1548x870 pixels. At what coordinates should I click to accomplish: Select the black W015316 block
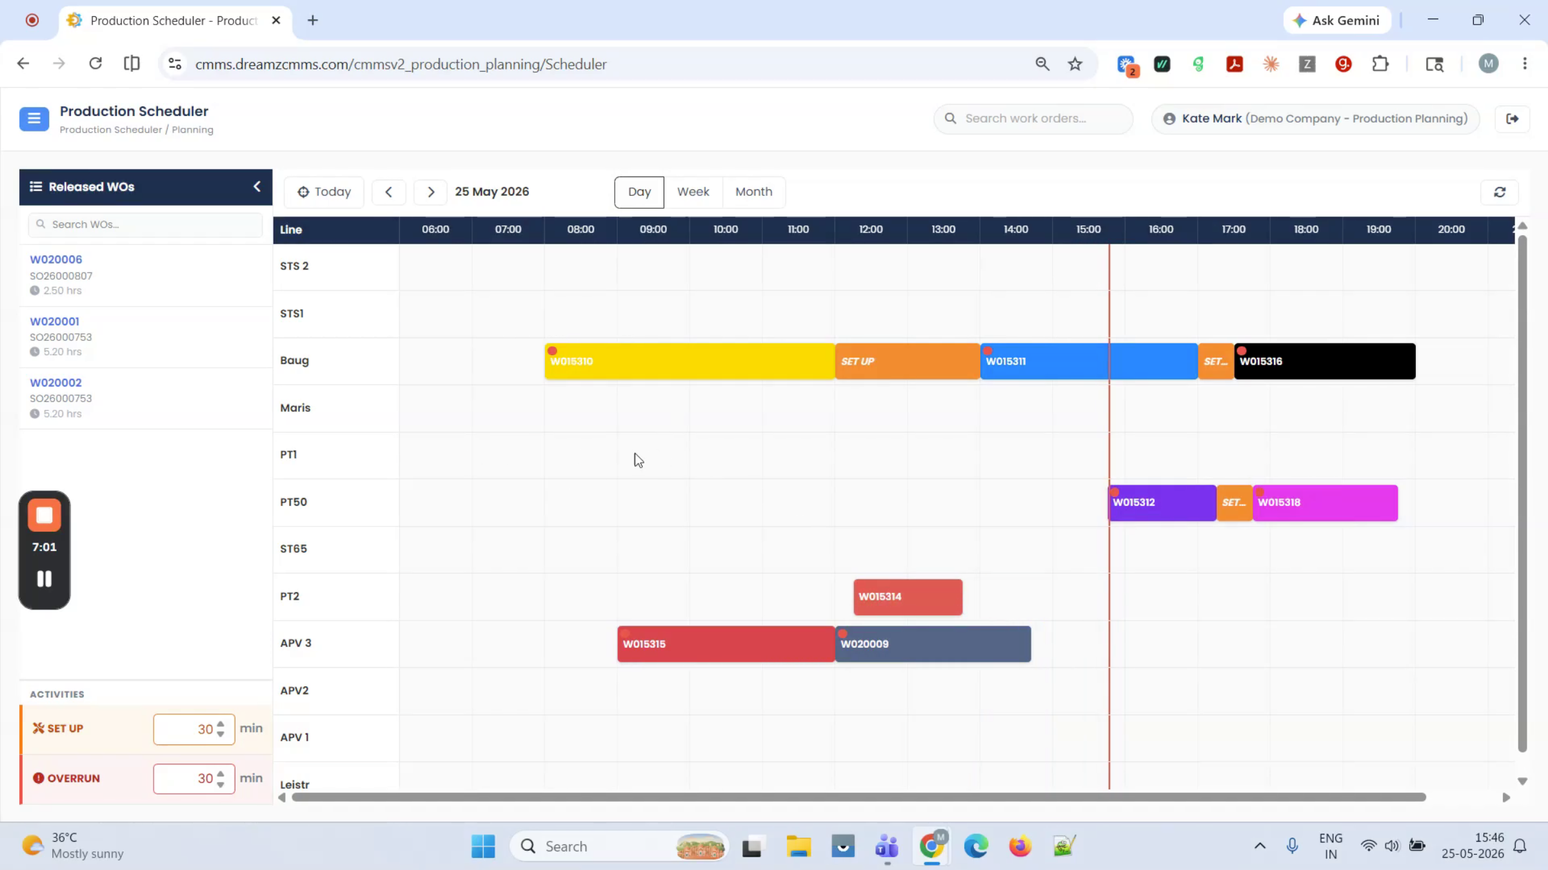pyautogui.click(x=1325, y=361)
